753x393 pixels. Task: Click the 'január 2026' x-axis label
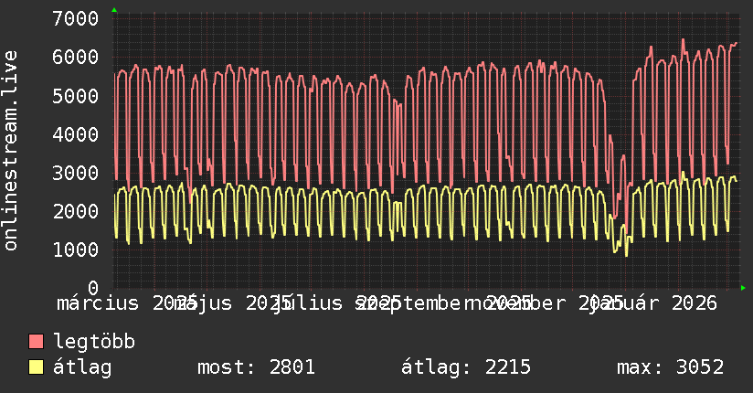pyautogui.click(x=655, y=303)
